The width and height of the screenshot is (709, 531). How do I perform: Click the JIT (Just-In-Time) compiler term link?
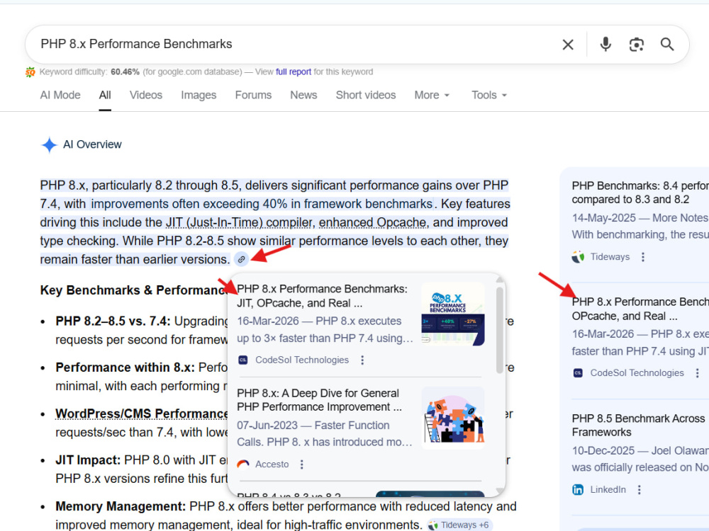(x=239, y=222)
